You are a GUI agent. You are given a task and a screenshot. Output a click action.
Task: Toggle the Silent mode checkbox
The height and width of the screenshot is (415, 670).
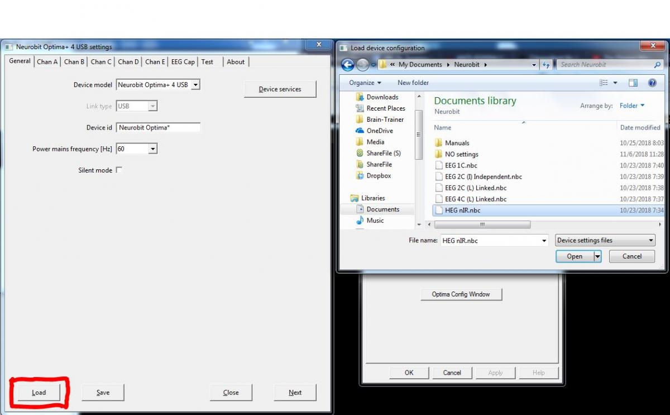(x=118, y=170)
